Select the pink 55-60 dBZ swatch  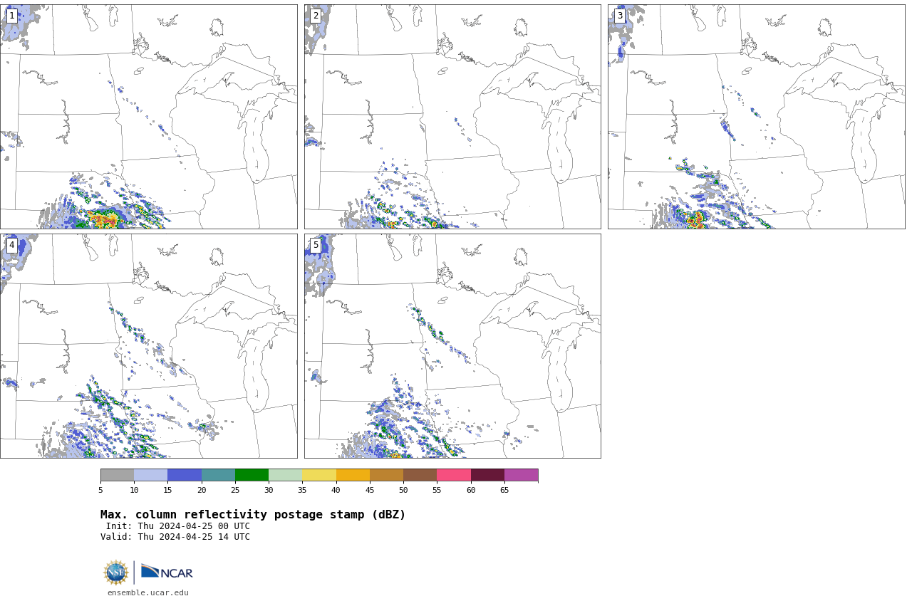454,475
